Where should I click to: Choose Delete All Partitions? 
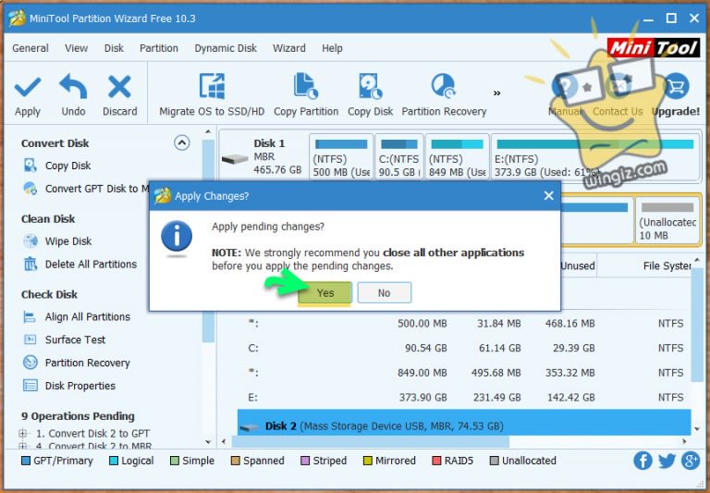[91, 265]
